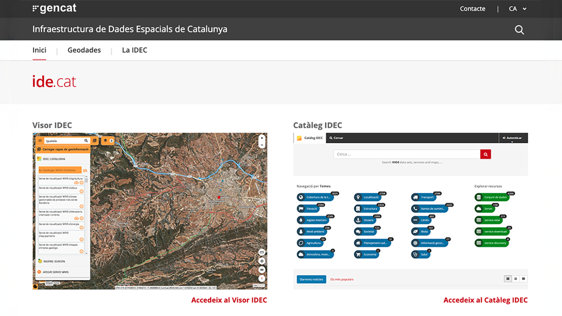Select the Inici tab
Image resolution: width=562 pixels, height=316 pixels.
[x=39, y=50]
